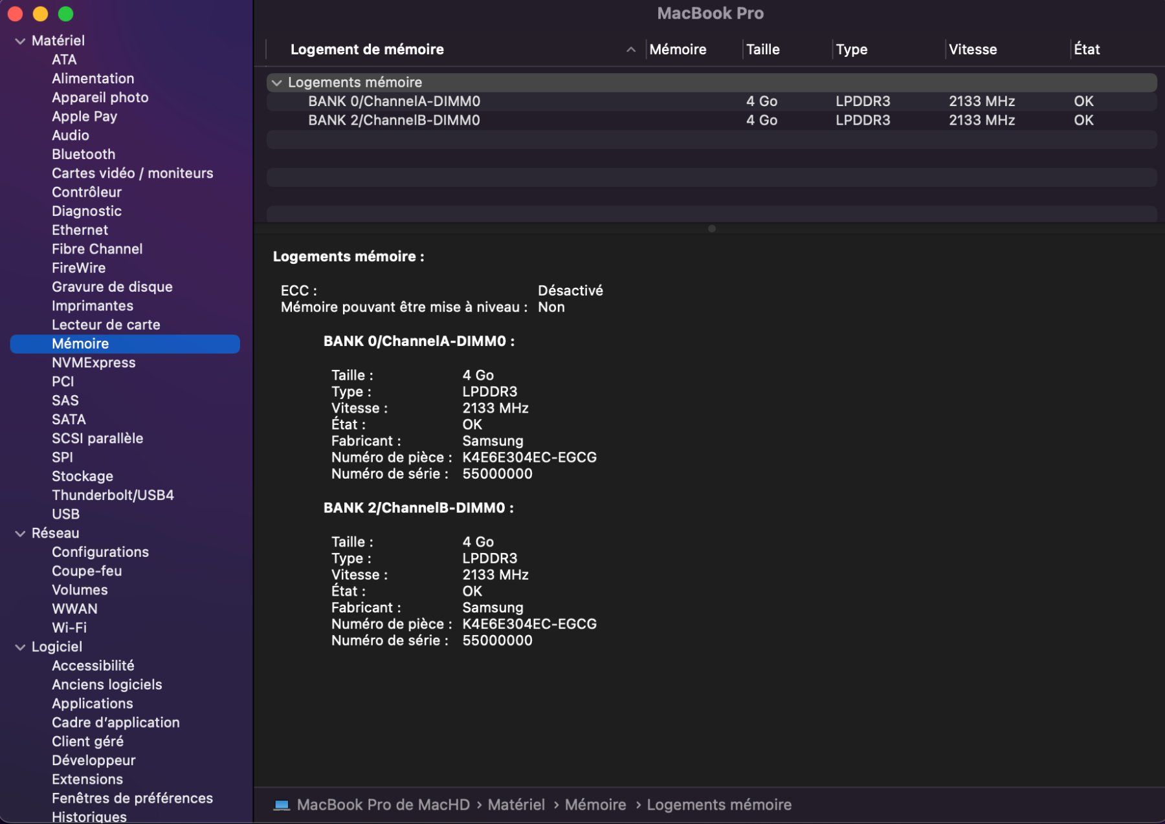Viewport: 1165px width, 824px height.
Task: Select Appareil photo in the sidebar
Action: pos(100,98)
